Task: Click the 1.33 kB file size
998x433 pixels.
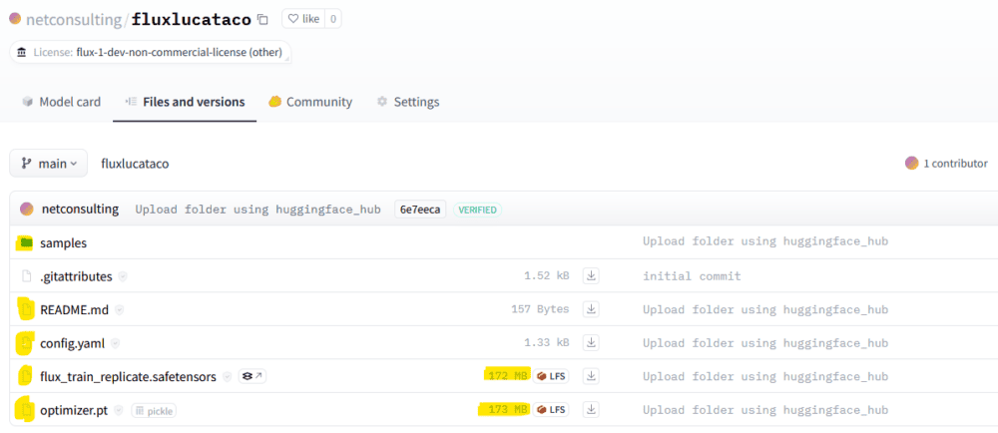Action: 546,343
